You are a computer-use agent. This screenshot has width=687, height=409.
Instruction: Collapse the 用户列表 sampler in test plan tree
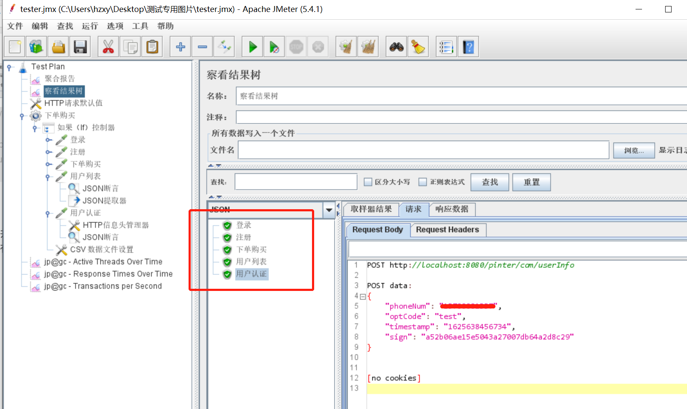click(x=48, y=176)
